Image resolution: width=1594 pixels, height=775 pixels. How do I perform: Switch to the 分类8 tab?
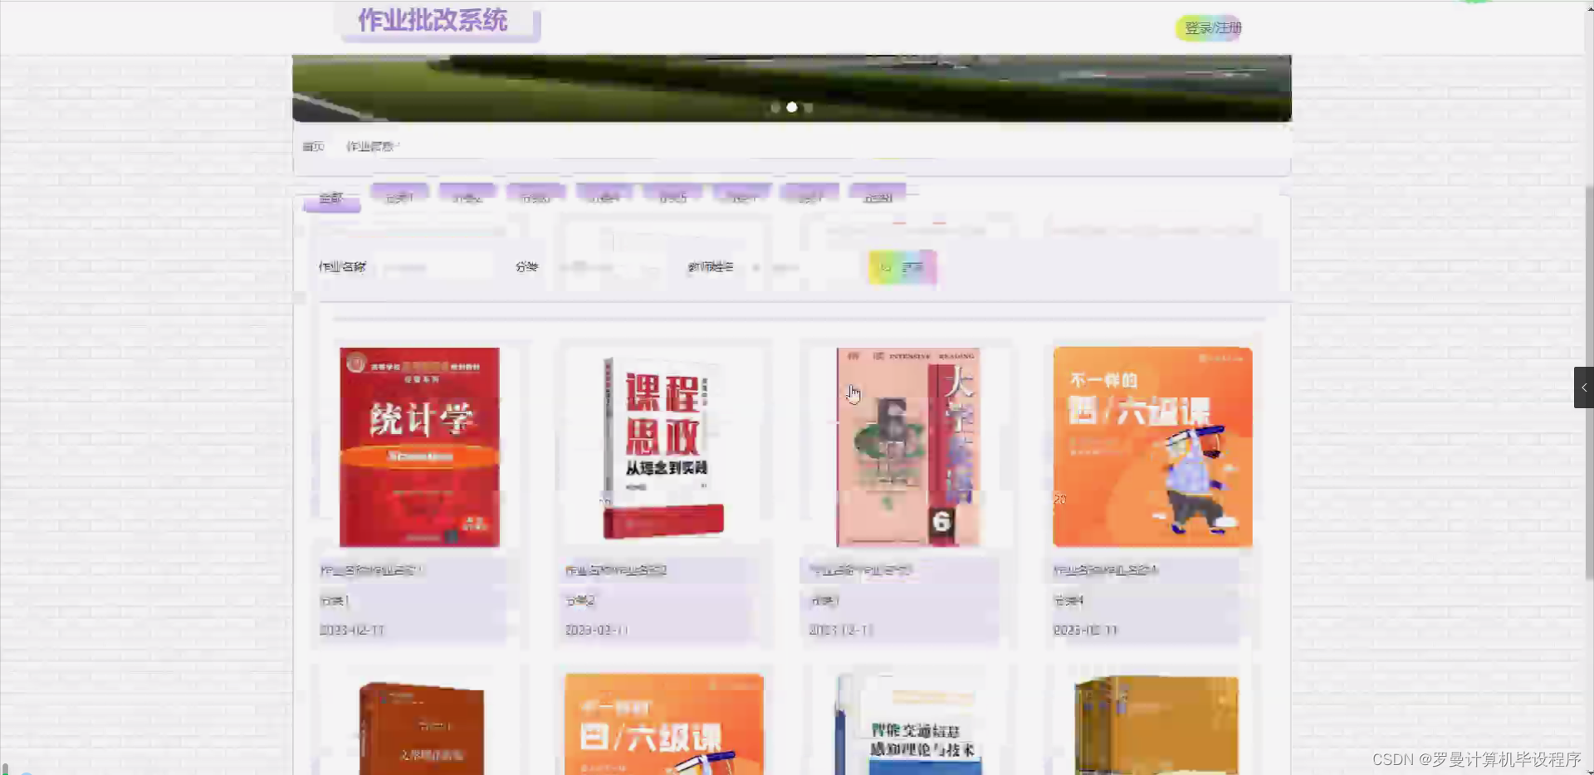(x=878, y=196)
